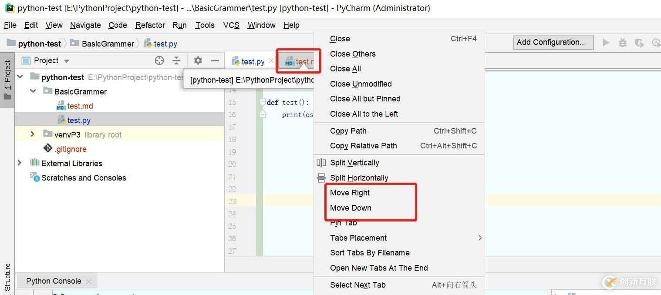Viewport: 661px width, 295px height.
Task: Open the Refactor menu
Action: click(150, 25)
